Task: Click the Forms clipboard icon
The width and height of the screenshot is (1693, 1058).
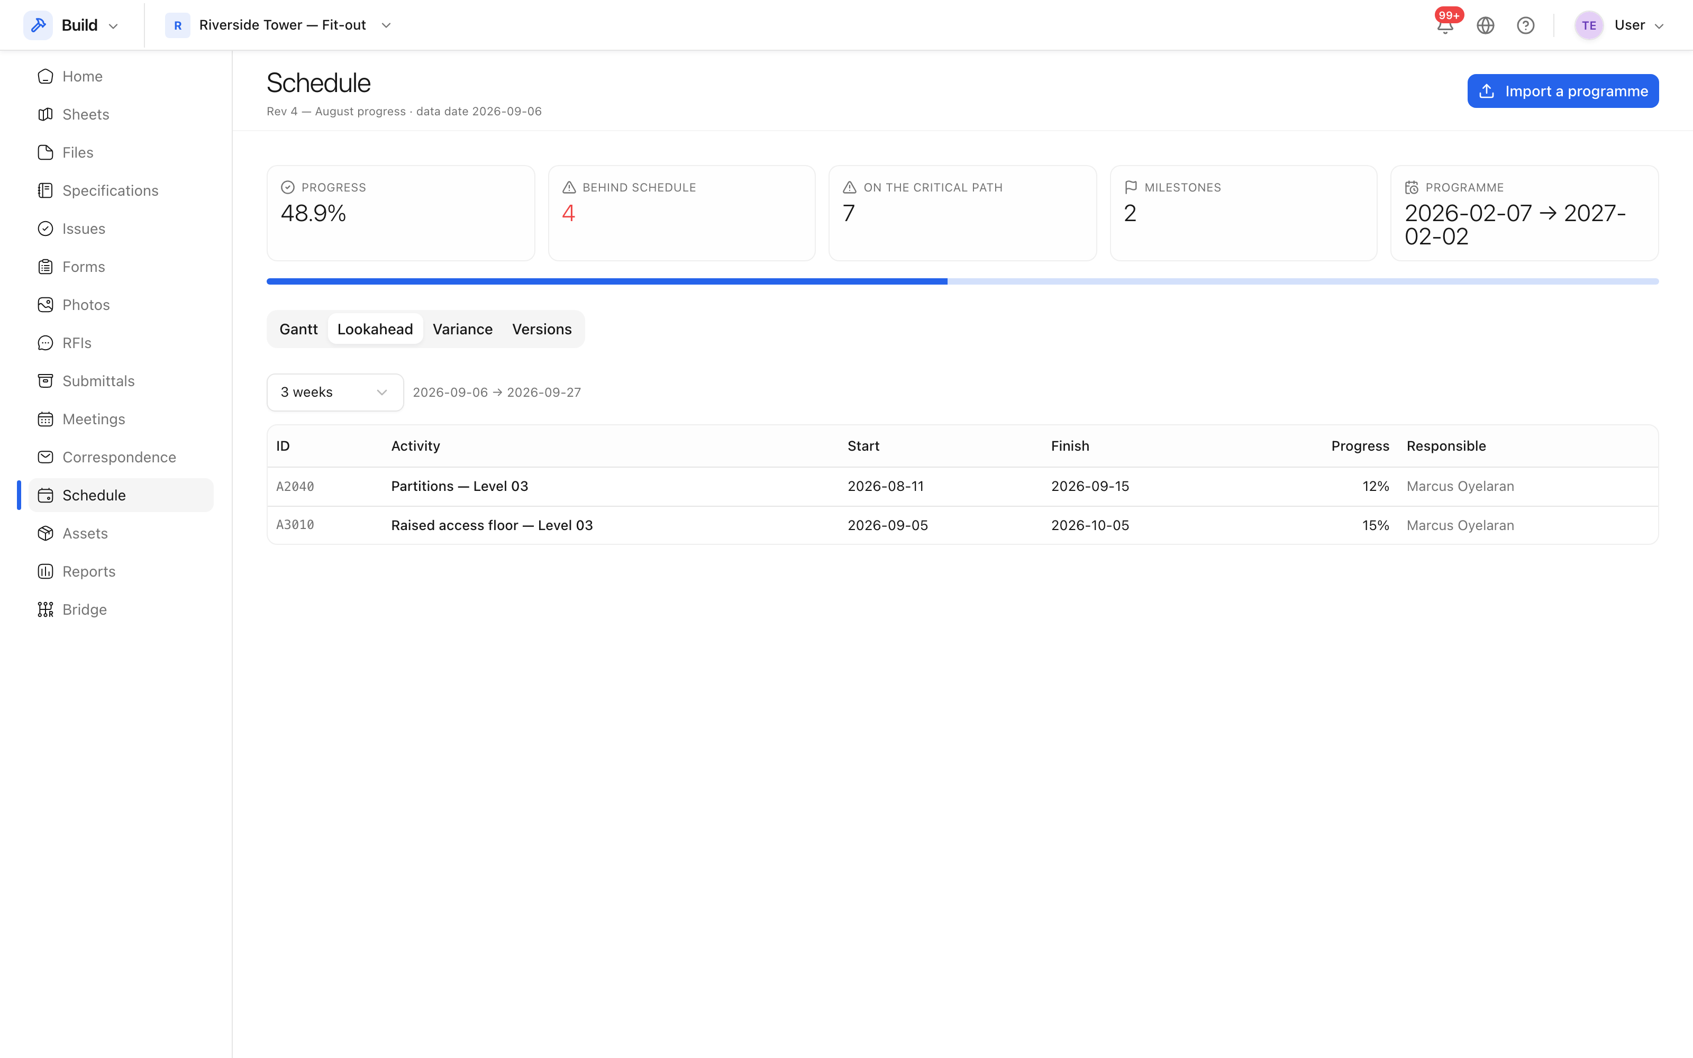Action: tap(45, 267)
